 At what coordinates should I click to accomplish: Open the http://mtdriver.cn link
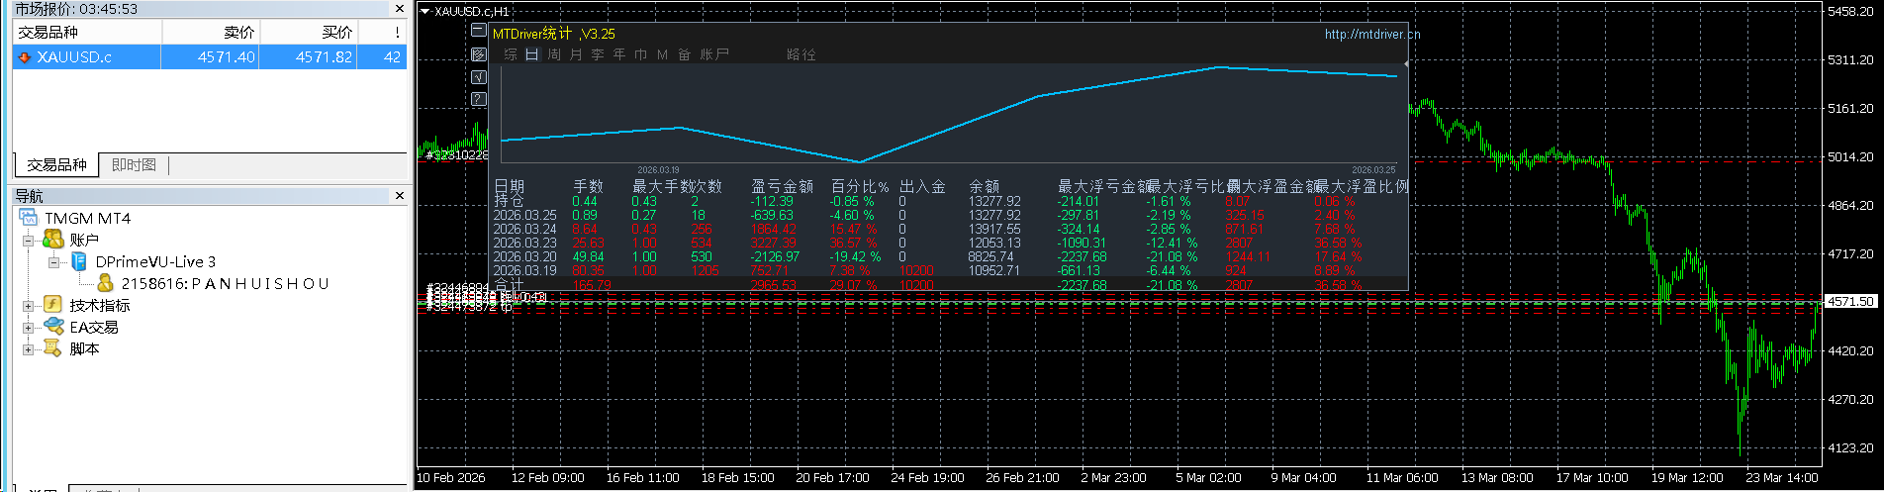pos(1372,34)
